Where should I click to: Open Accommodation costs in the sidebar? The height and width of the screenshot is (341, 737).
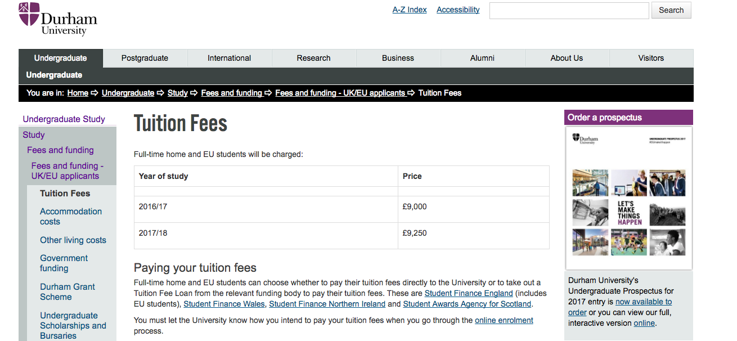[71, 217]
